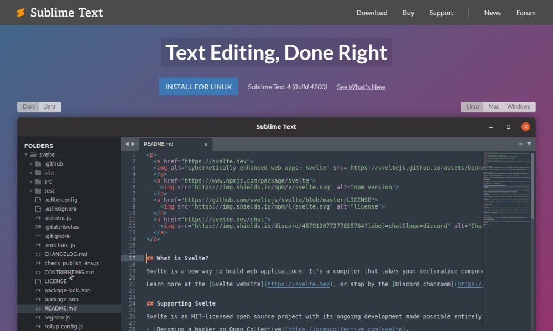
Task: Click the package.json file icon
Action: pyautogui.click(x=38, y=300)
